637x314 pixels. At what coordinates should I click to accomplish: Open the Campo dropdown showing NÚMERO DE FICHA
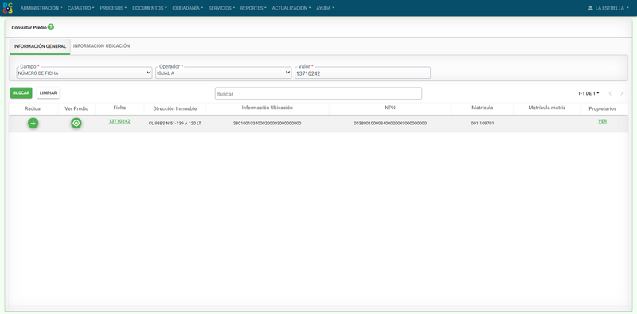[x=84, y=73]
